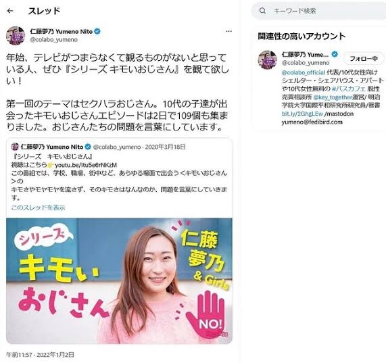Image resolution: width=386 pixels, height=363 pixels.
Task: Open the tweet author's profile avatar
Action: coord(16,36)
